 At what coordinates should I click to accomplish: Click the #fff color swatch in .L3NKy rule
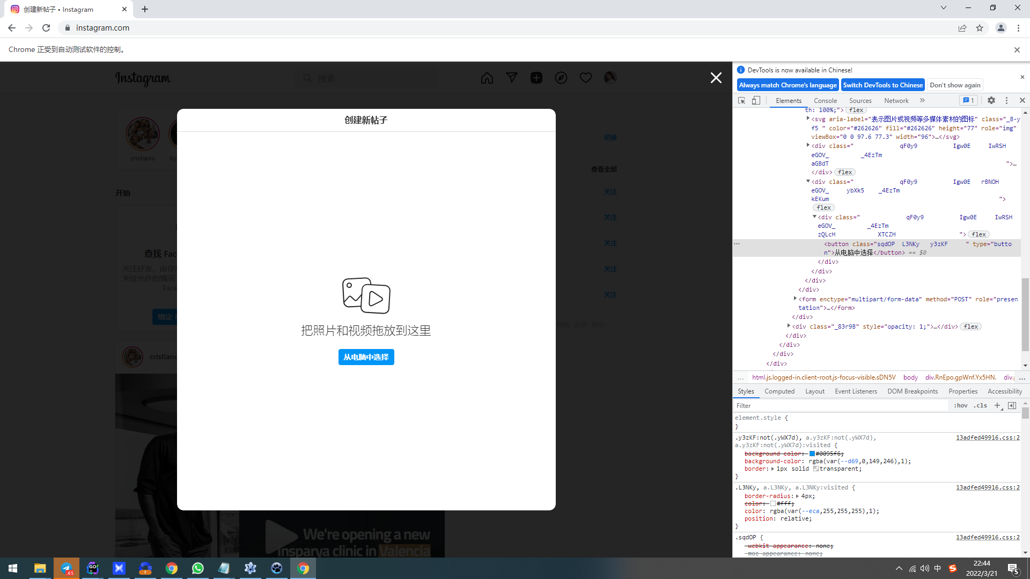click(773, 504)
